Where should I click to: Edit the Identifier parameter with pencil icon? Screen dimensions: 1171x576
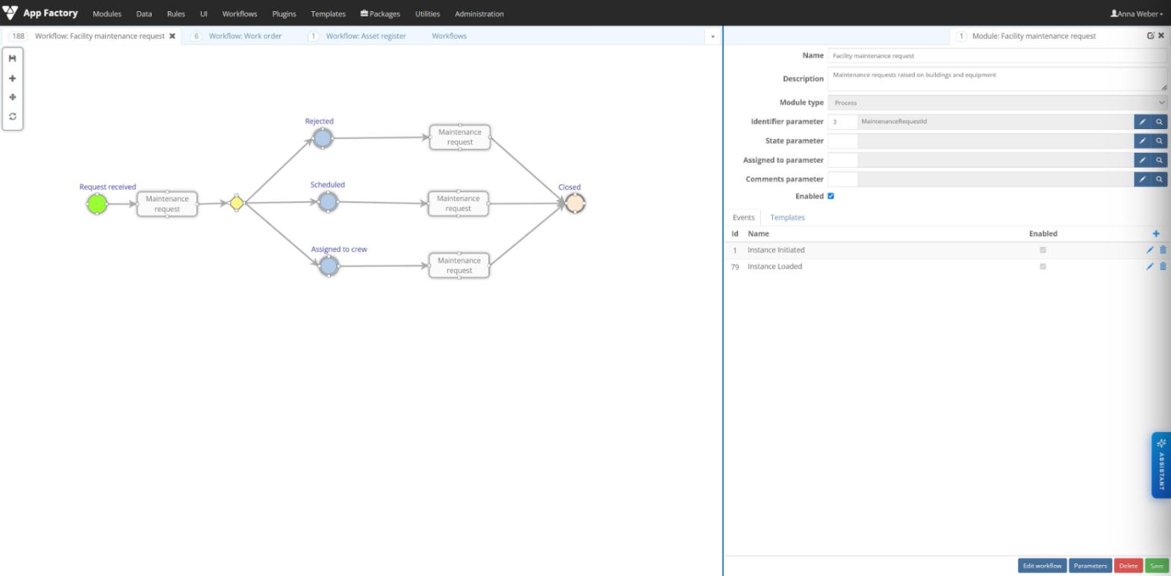click(x=1143, y=122)
